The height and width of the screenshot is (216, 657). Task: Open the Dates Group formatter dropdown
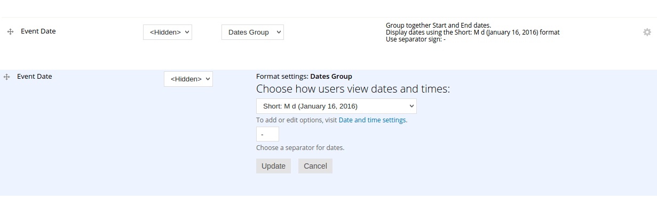(x=252, y=32)
